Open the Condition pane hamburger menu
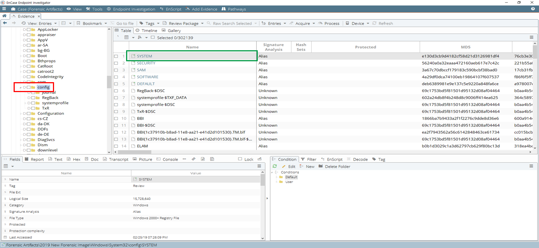The height and width of the screenshot is (248, 539). (531, 166)
